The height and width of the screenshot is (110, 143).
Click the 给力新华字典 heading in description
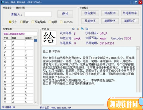(x=51, y=52)
